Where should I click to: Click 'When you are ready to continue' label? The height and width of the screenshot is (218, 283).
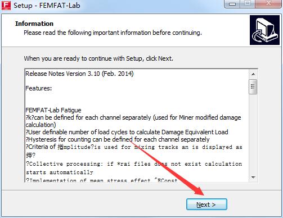tap(98, 58)
